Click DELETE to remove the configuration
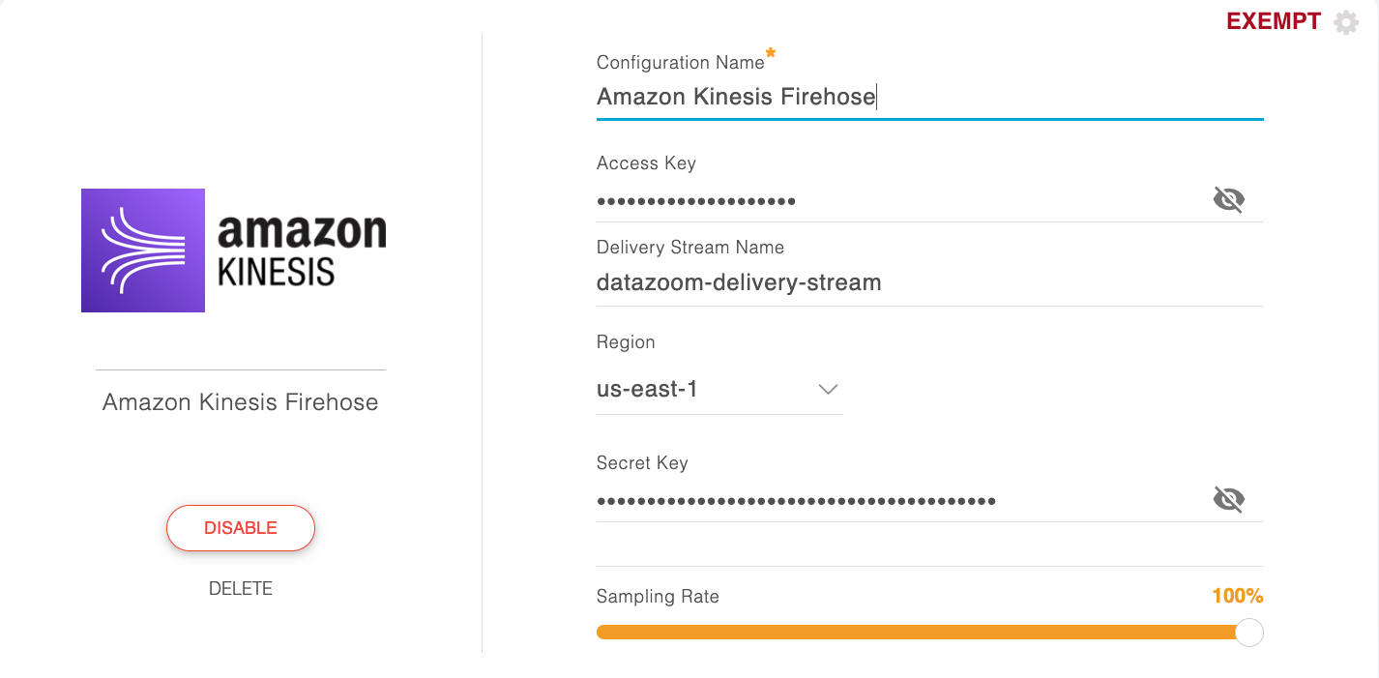 coord(240,587)
